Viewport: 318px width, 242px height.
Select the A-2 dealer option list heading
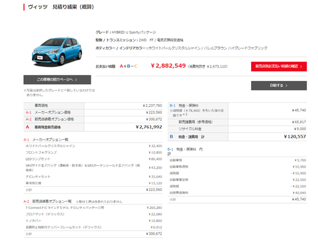[x=48, y=202]
